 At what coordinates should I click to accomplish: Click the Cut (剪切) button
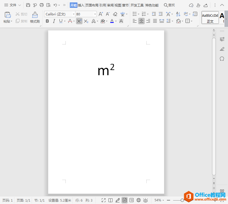click(x=21, y=14)
